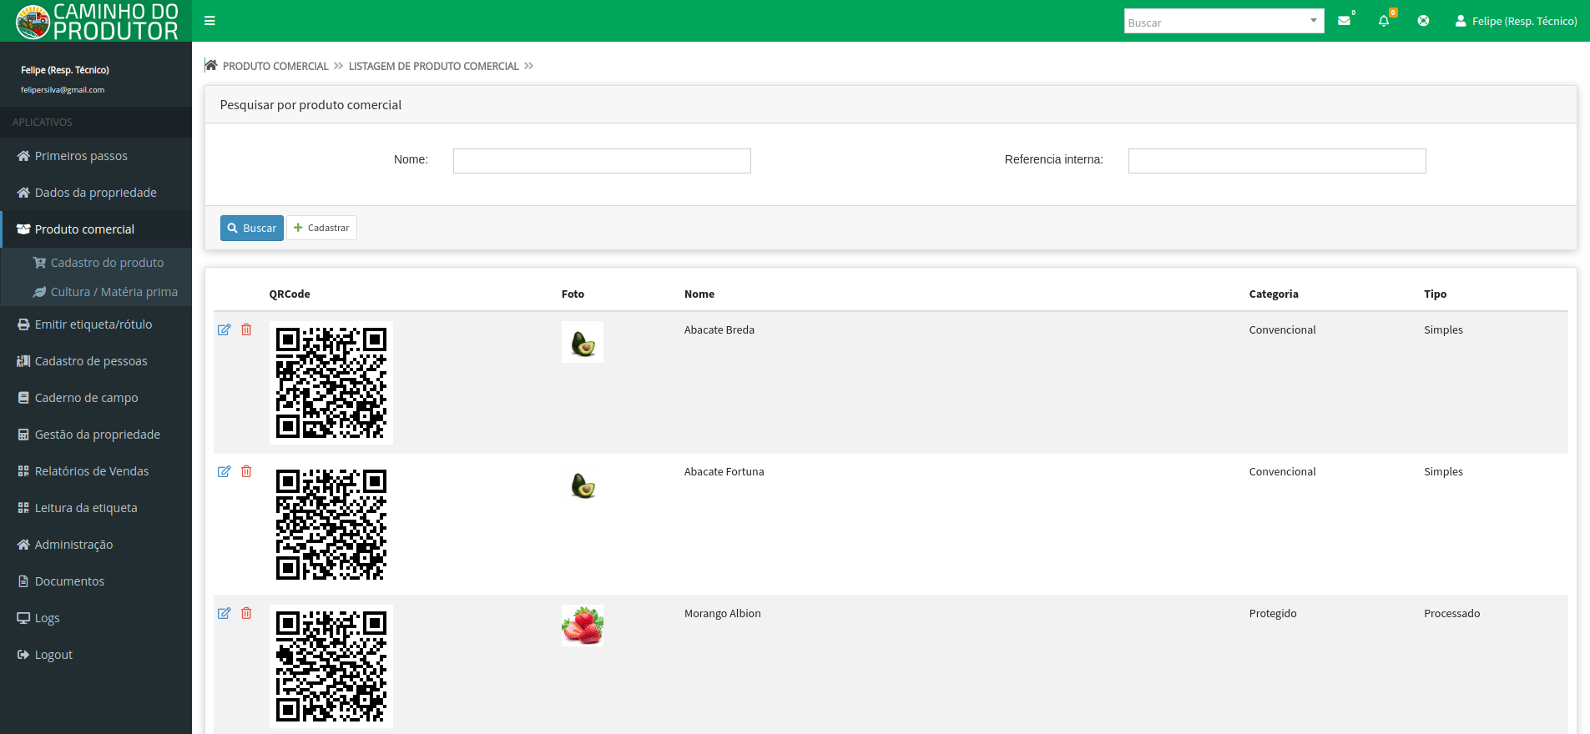Open the notifications bell
This screenshot has height=734, width=1590.
click(x=1384, y=21)
